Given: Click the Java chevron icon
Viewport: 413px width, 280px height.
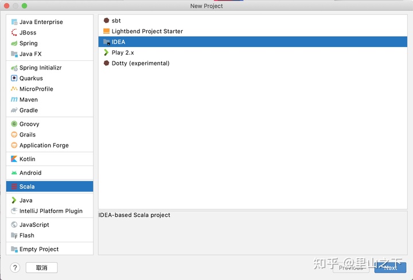Looking at the screenshot, I should 14,200.
